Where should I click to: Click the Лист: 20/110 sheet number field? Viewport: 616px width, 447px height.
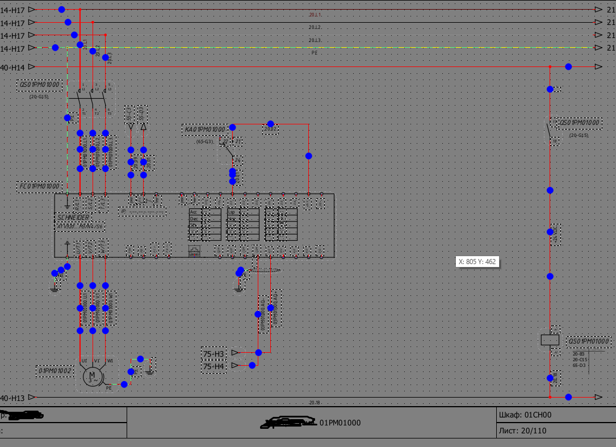(522, 431)
